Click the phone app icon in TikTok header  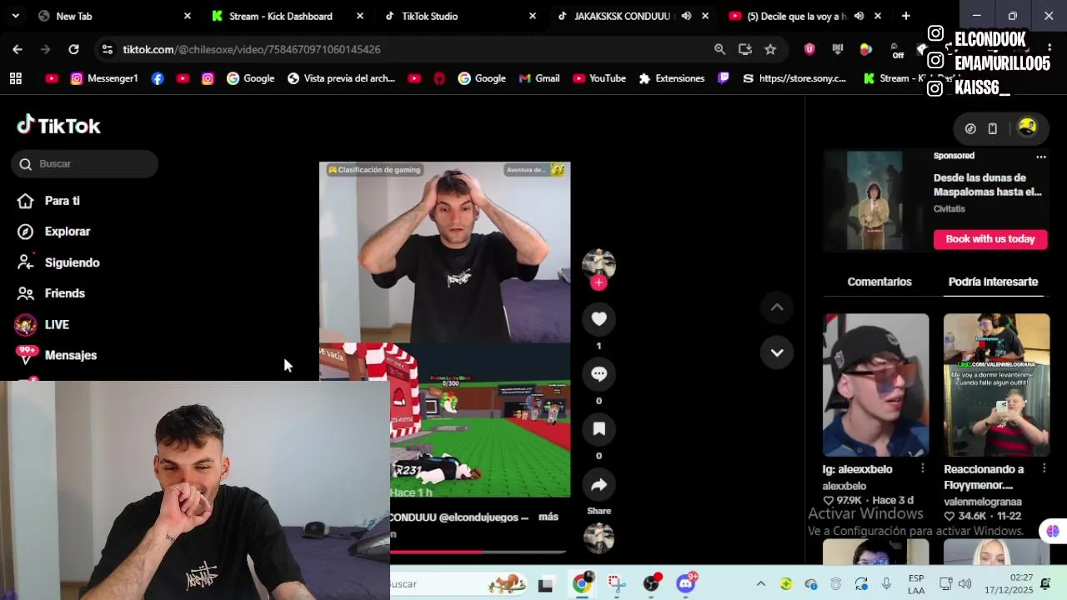tap(992, 128)
